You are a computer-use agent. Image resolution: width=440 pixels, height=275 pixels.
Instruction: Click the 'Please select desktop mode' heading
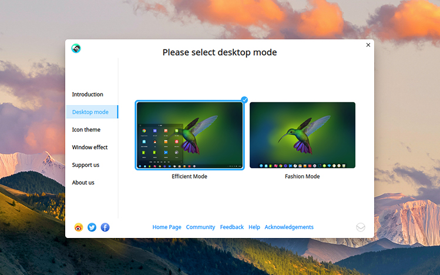click(220, 52)
